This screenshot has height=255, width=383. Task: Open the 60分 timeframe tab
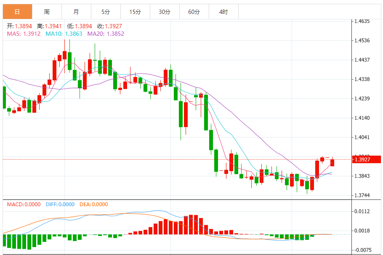point(194,12)
